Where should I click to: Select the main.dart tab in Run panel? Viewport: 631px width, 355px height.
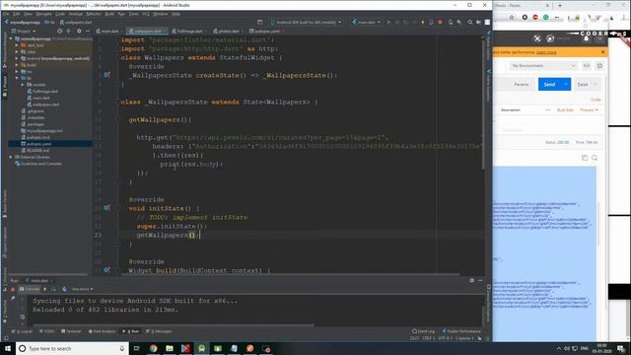[39, 280]
